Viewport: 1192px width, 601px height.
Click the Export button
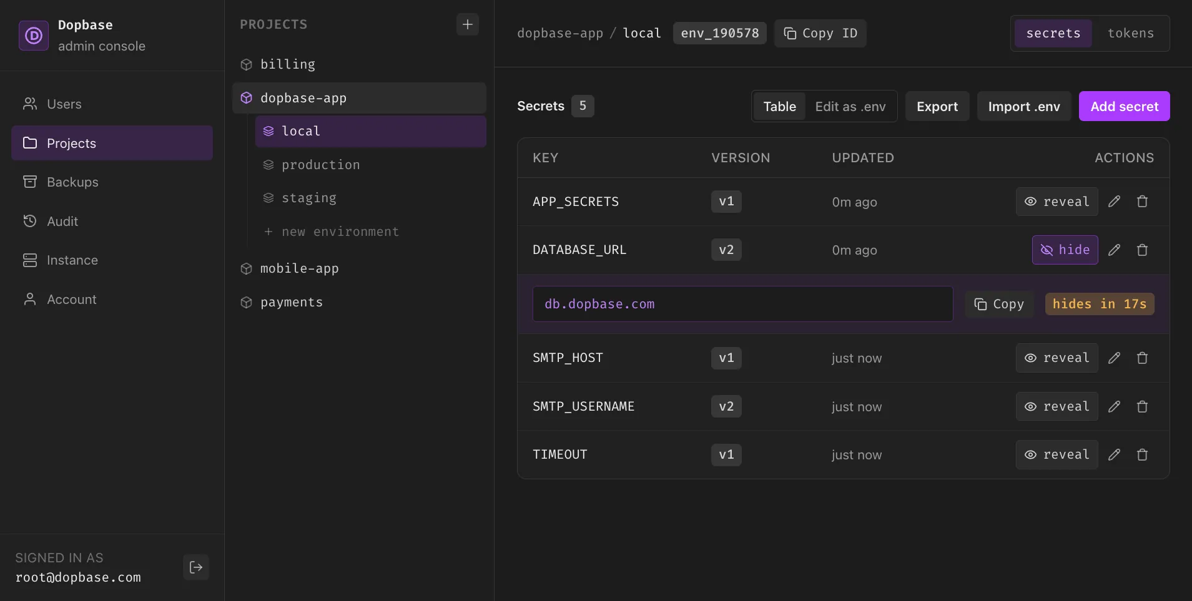(x=937, y=107)
